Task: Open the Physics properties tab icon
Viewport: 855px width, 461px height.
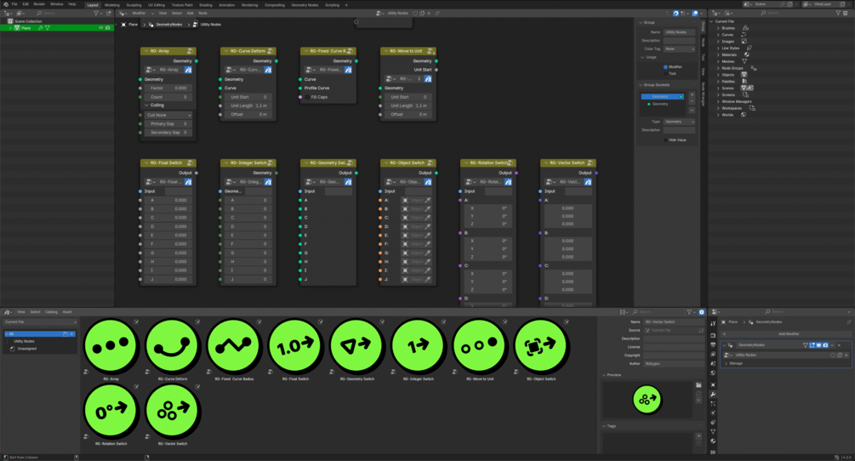Action: pos(713,413)
